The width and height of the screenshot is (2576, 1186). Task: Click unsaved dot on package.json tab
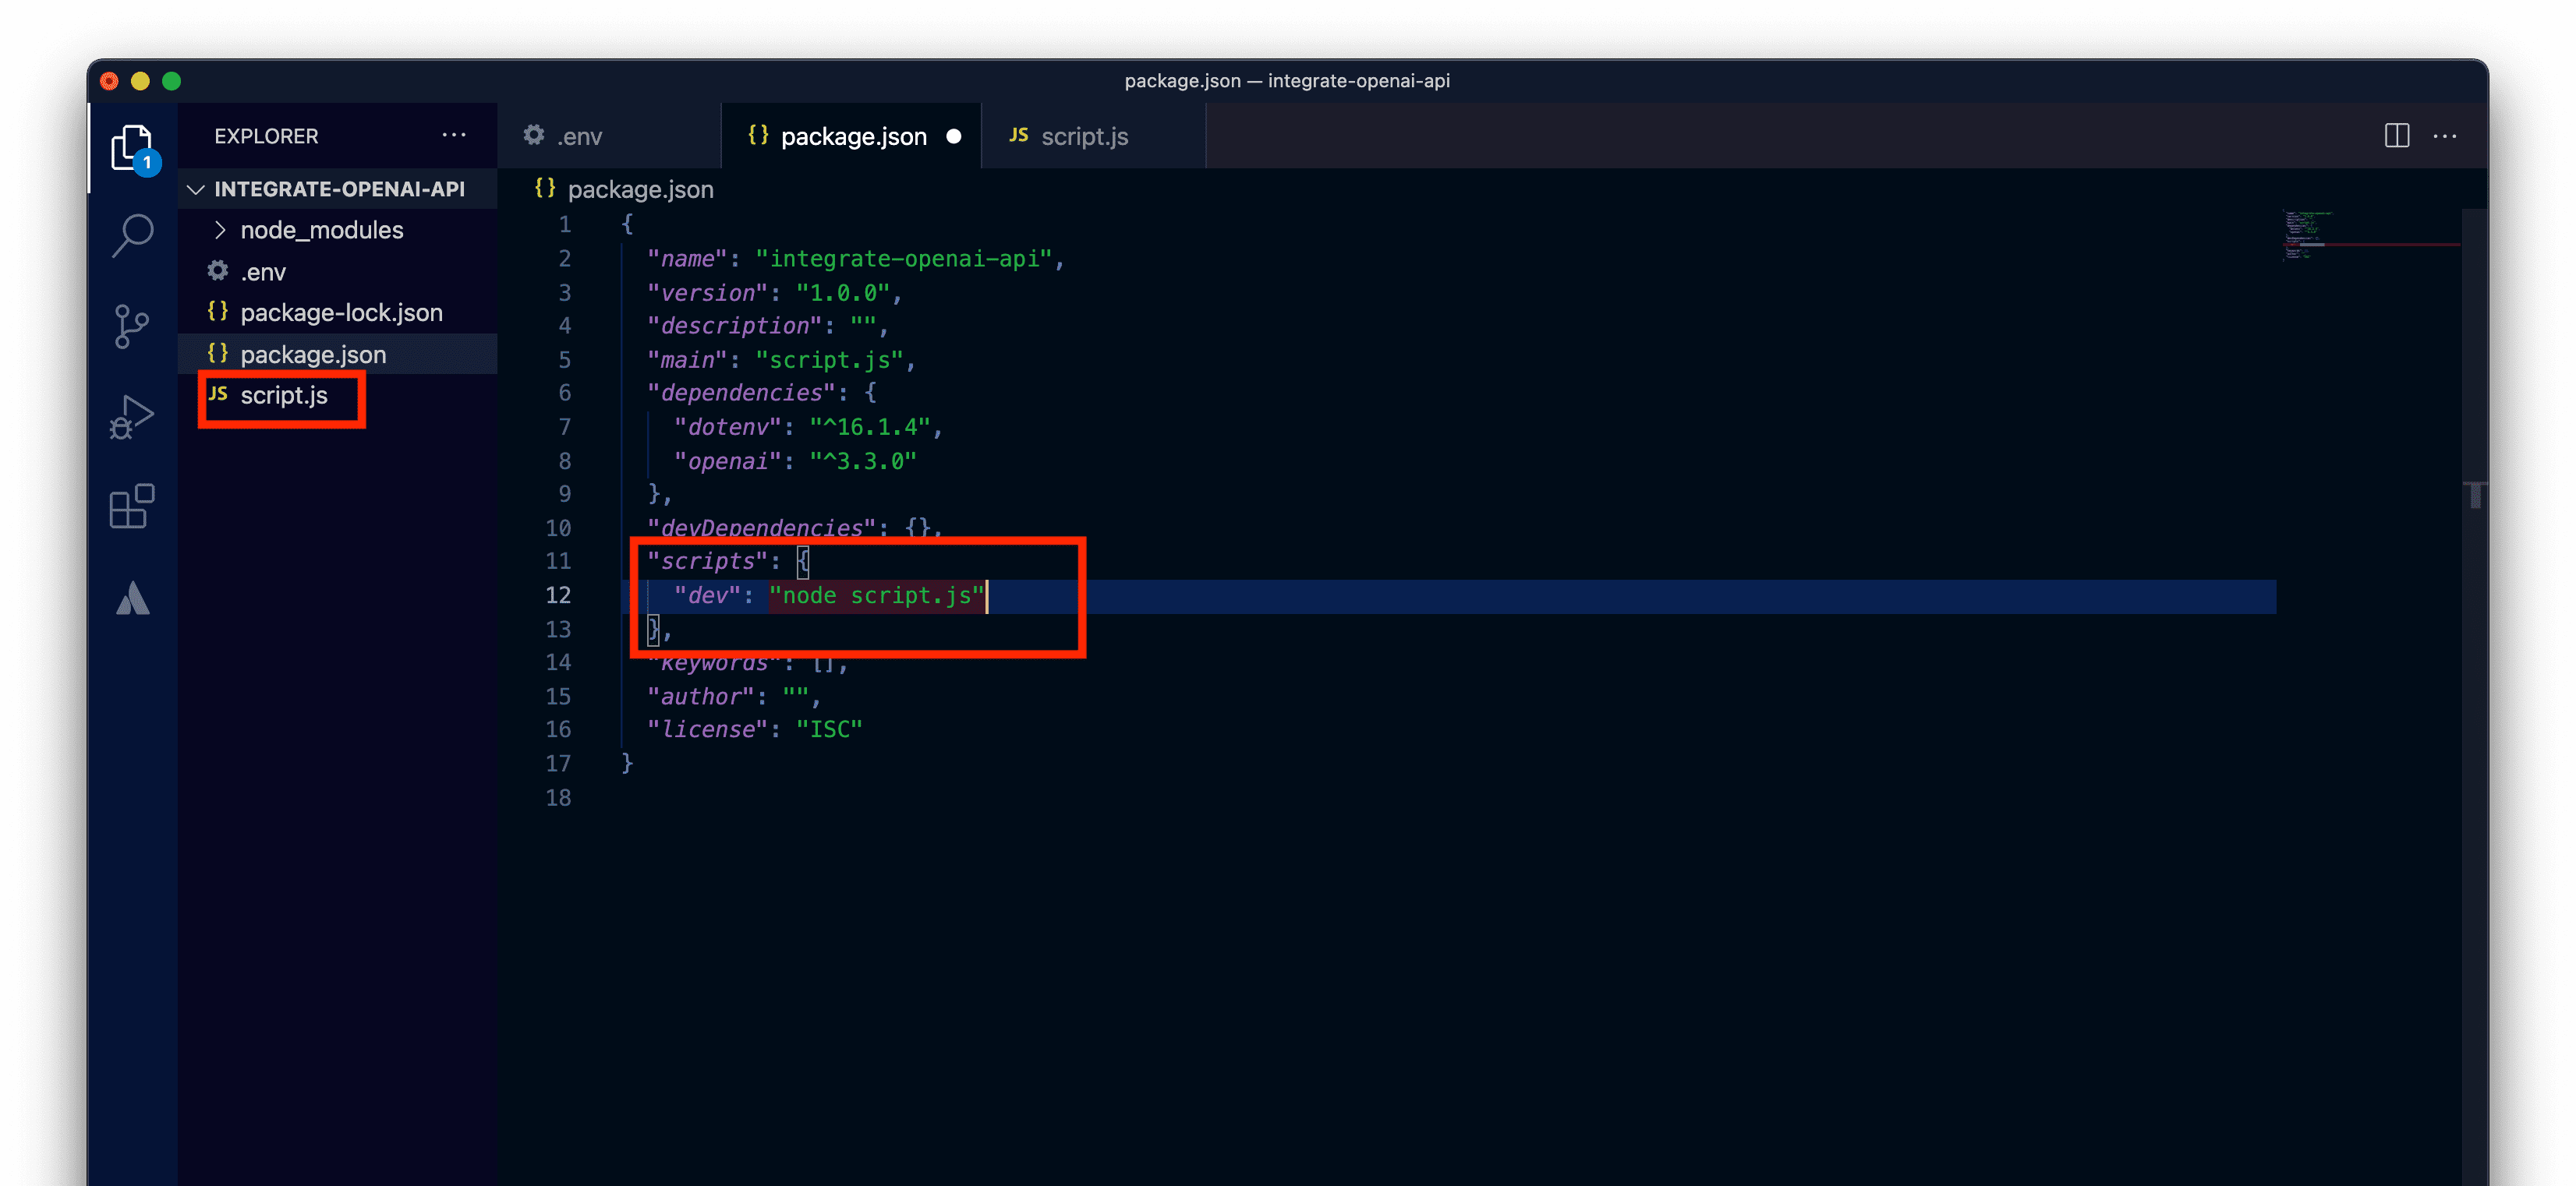point(953,136)
